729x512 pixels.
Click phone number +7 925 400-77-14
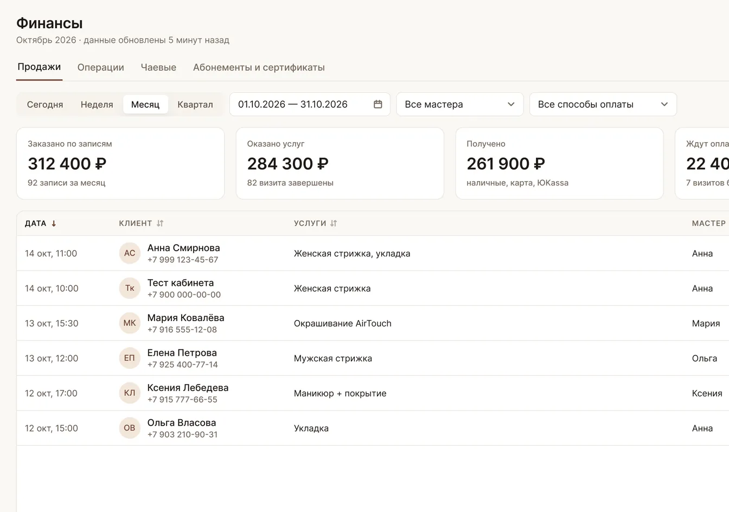pos(183,364)
